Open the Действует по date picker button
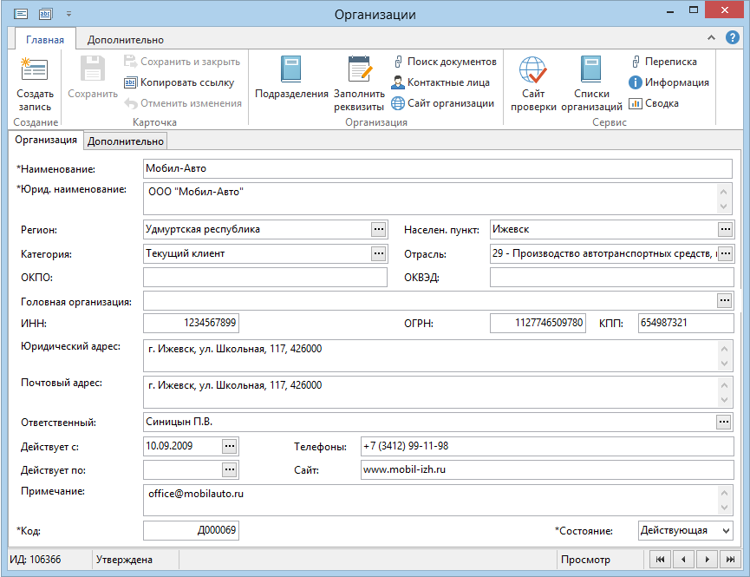 (230, 469)
